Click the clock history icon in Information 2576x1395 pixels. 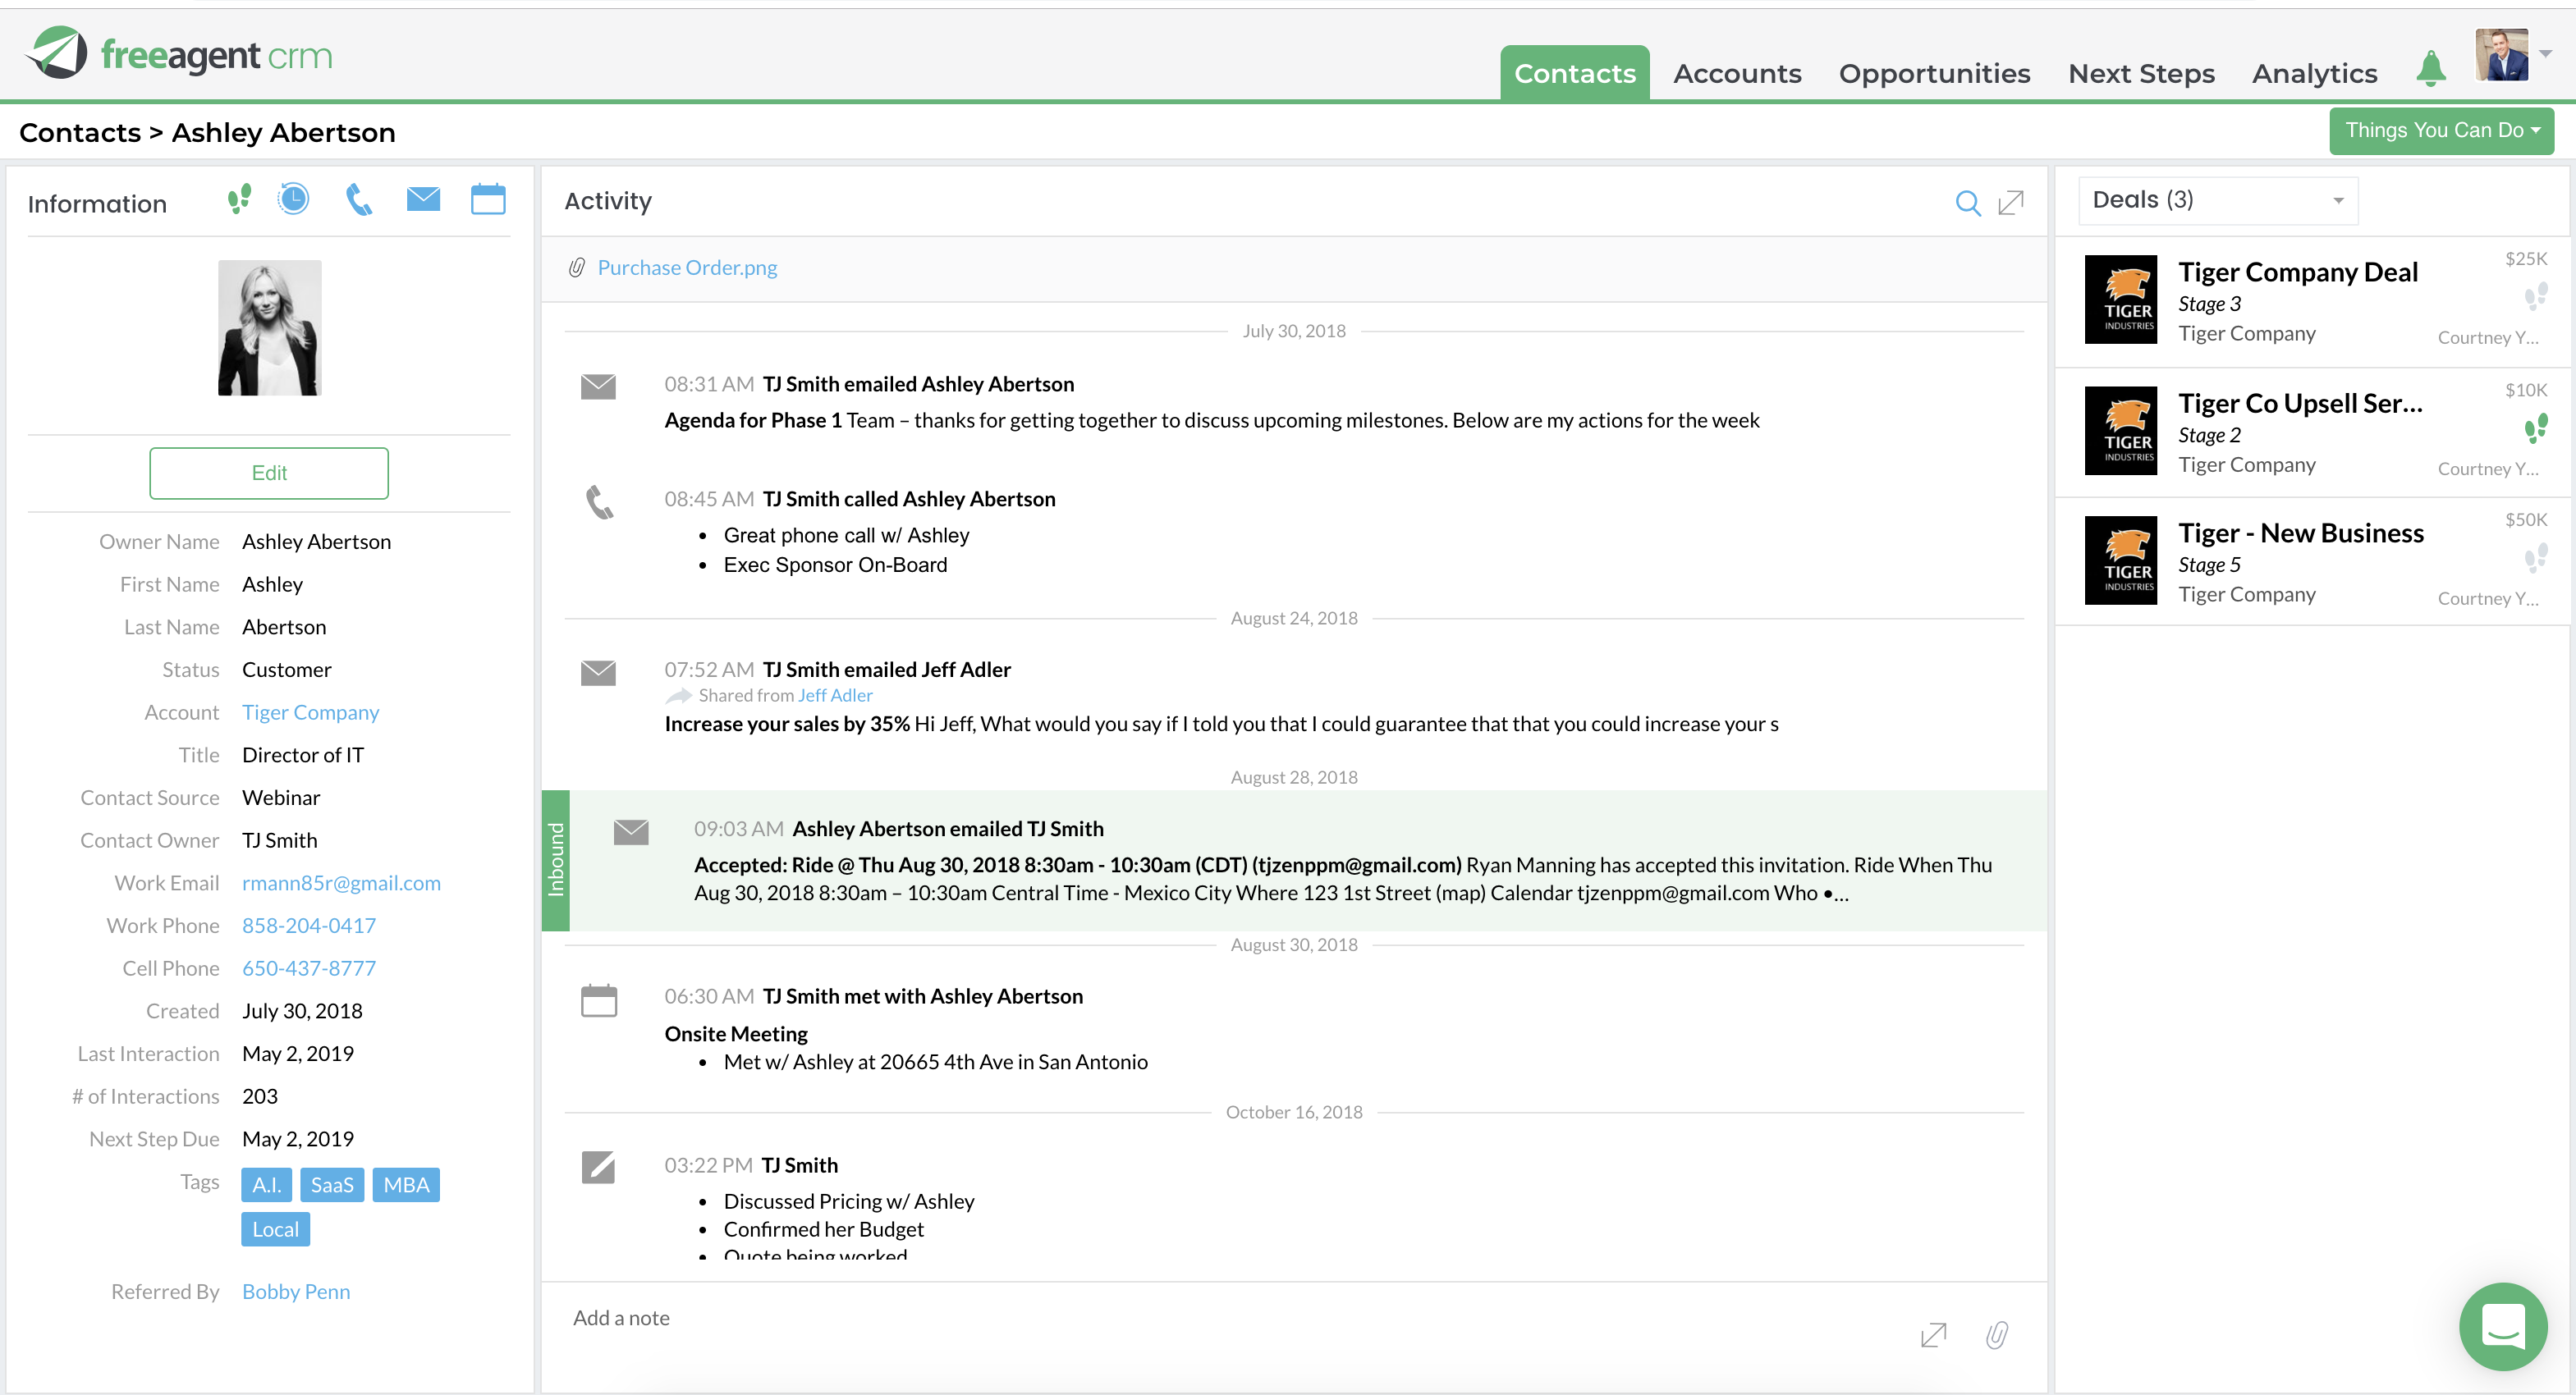pos(294,199)
